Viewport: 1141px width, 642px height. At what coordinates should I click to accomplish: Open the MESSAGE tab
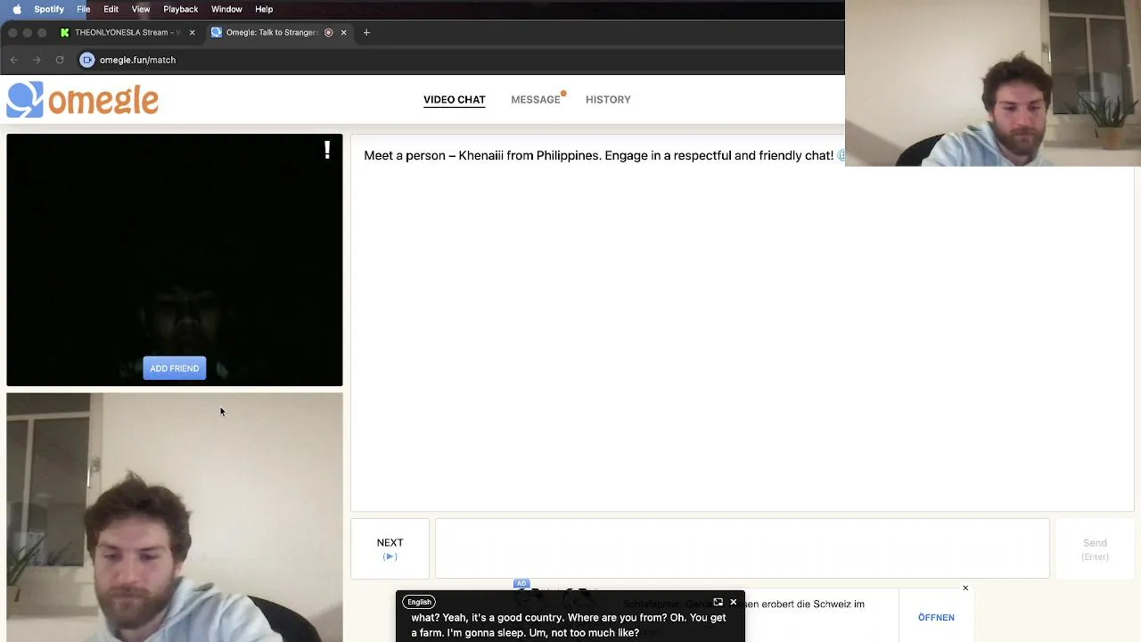coord(536,100)
